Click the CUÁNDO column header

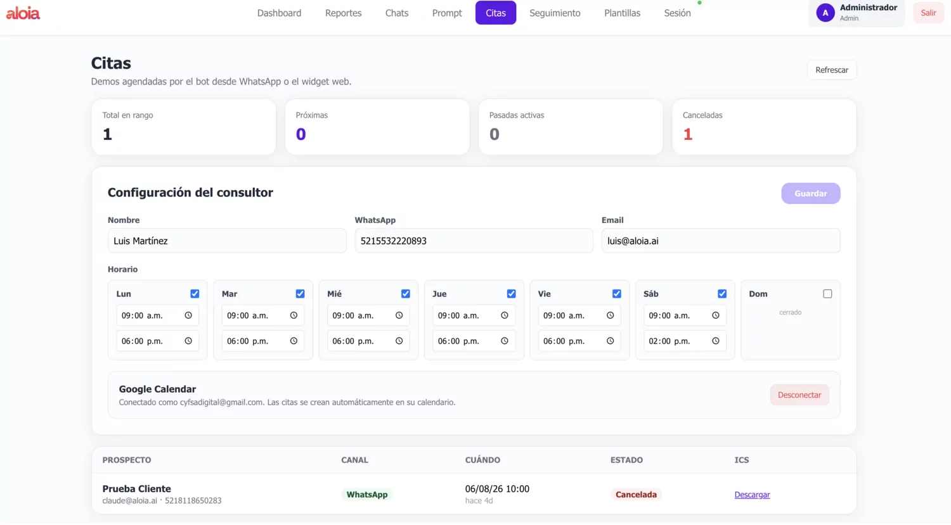pos(482,460)
